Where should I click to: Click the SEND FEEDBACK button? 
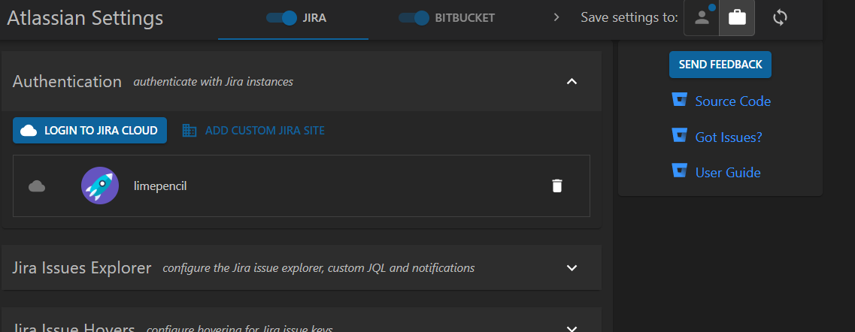point(720,65)
